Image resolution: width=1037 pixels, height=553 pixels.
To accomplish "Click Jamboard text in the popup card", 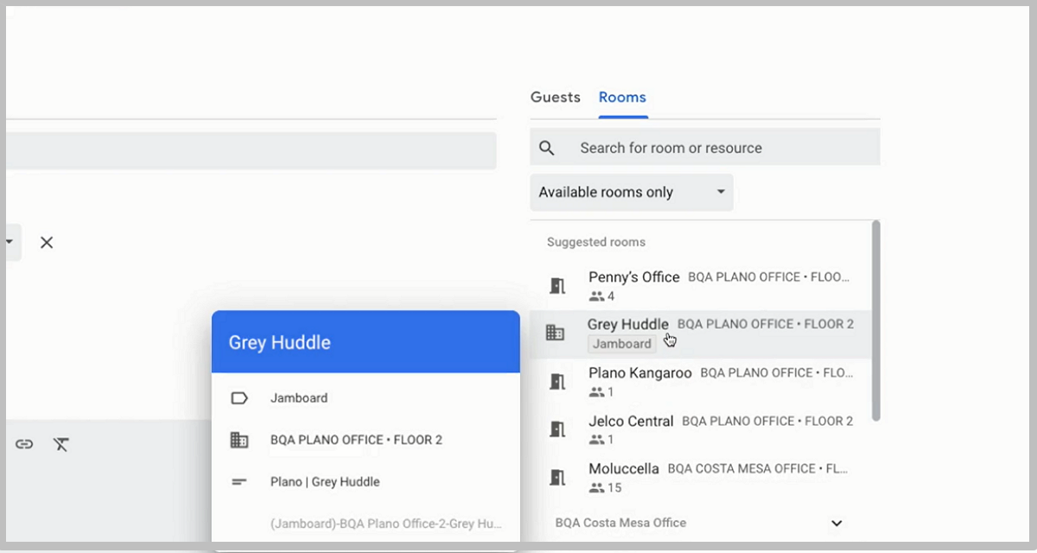I will pos(299,398).
